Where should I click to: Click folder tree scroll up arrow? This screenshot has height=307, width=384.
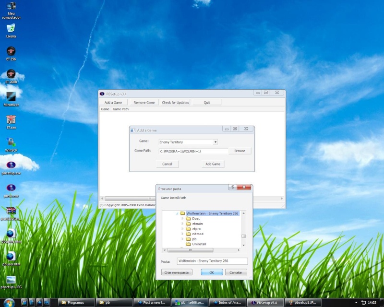(x=244, y=213)
